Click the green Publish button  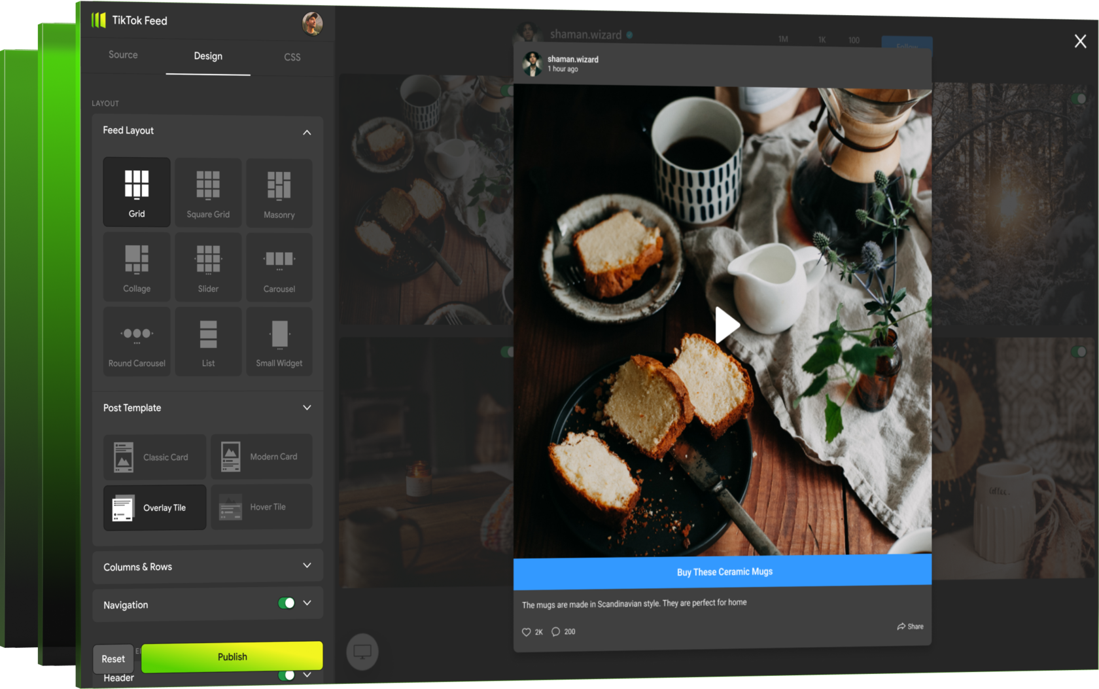[232, 657]
